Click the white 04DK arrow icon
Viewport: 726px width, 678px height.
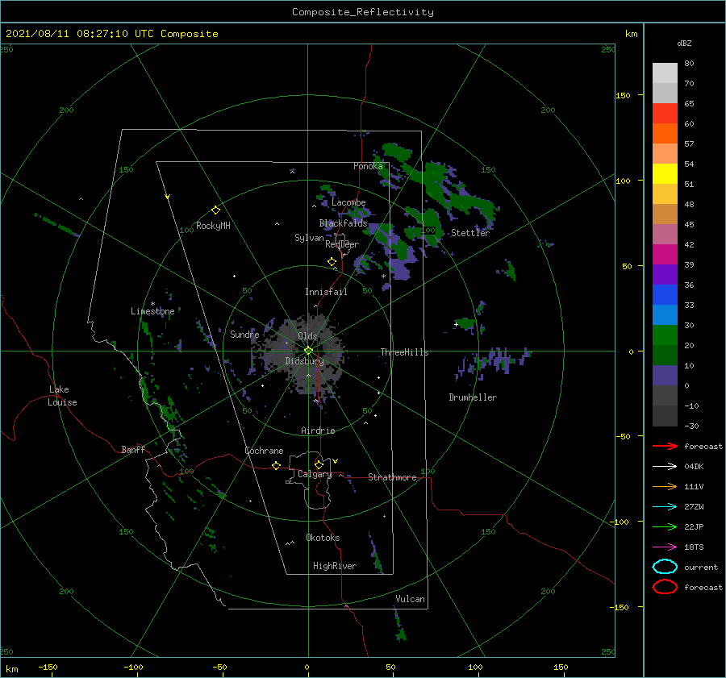(x=665, y=466)
